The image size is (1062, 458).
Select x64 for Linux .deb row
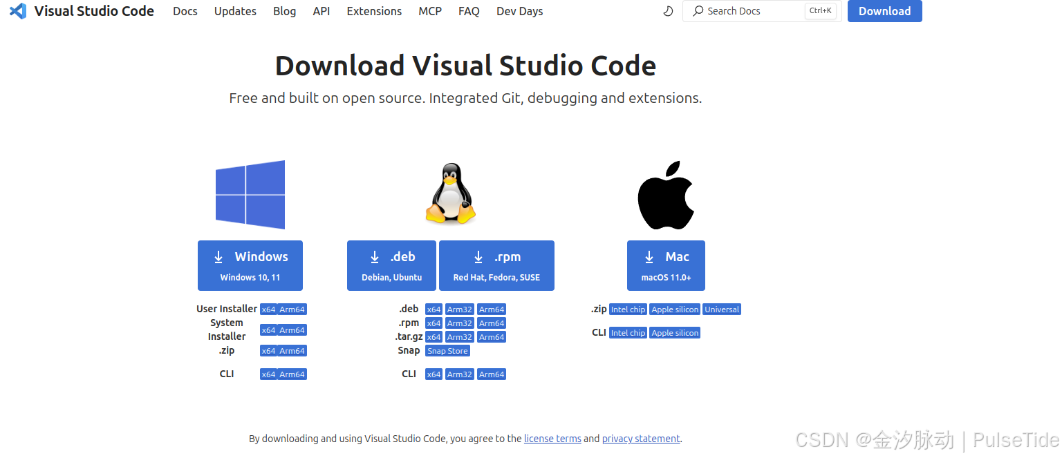pyautogui.click(x=434, y=309)
